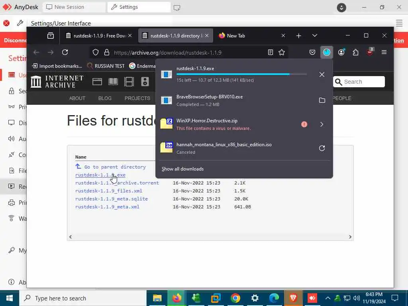Image resolution: width=408 pixels, height=306 pixels.
Task: Open Windows Start button
Action: coord(10,298)
